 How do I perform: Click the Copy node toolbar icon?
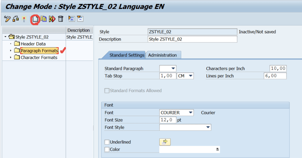(x=44, y=19)
